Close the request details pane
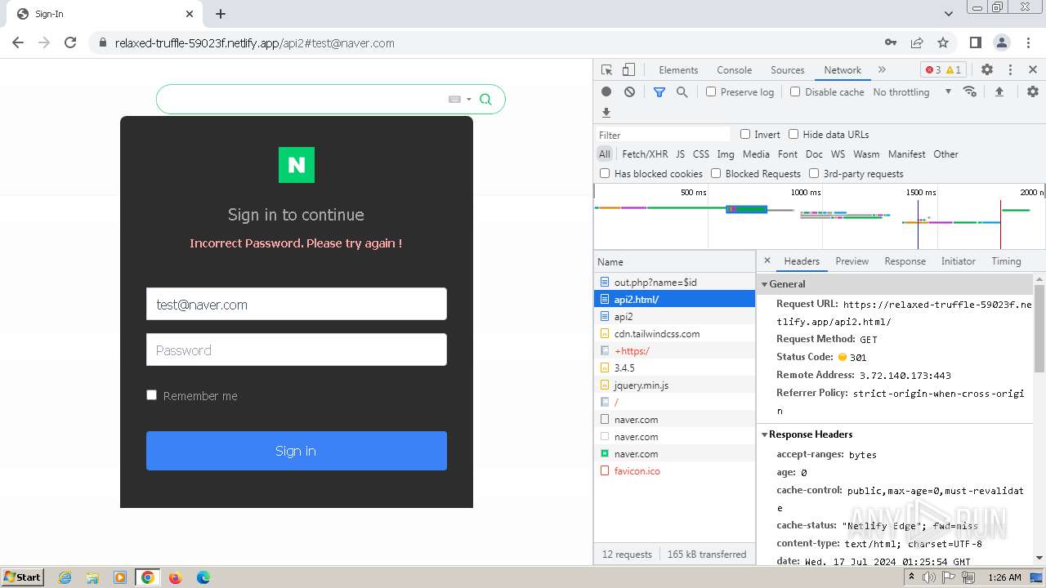Screen dimensions: 1046x588 pos(767,261)
